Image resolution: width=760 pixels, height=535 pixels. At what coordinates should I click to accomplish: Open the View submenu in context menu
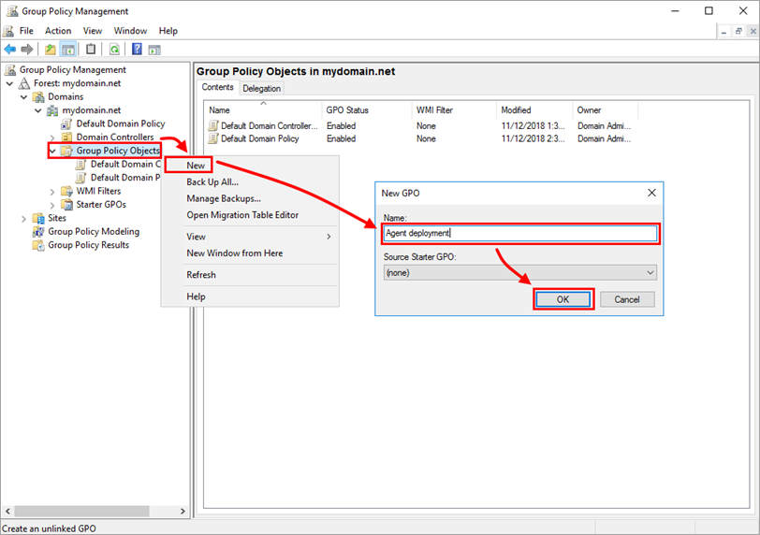pyautogui.click(x=260, y=237)
